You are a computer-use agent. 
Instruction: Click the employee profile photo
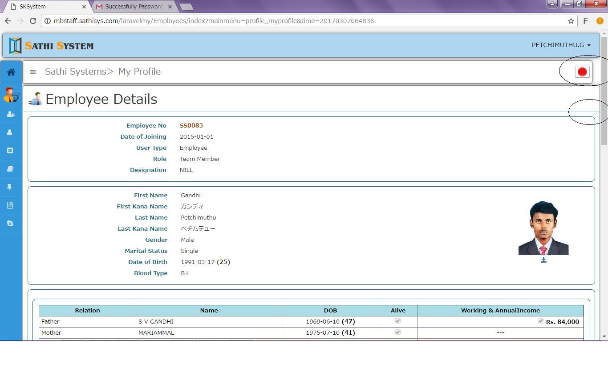pyautogui.click(x=543, y=228)
